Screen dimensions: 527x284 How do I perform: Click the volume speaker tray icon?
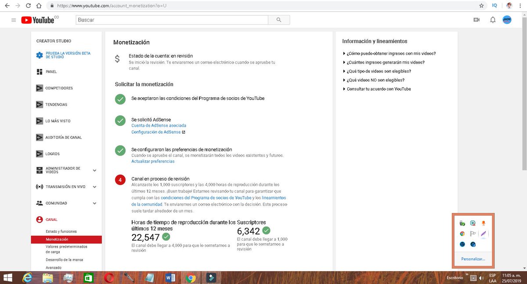pos(481,278)
